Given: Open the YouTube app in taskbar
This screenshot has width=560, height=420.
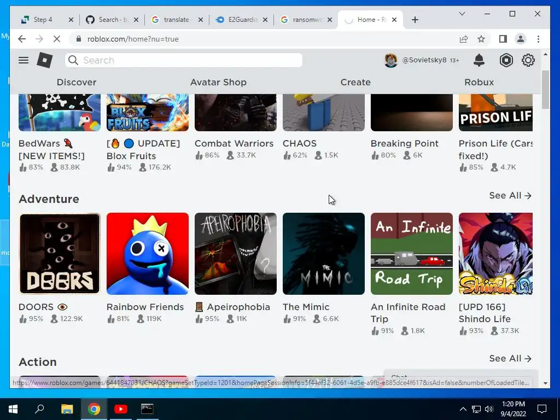Looking at the screenshot, I should pos(121,409).
